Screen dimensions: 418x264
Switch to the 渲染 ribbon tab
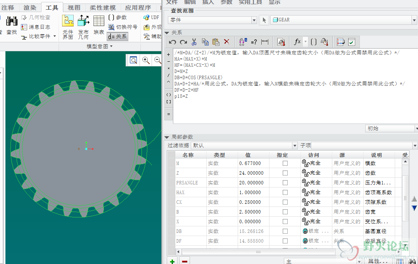[x=30, y=7]
